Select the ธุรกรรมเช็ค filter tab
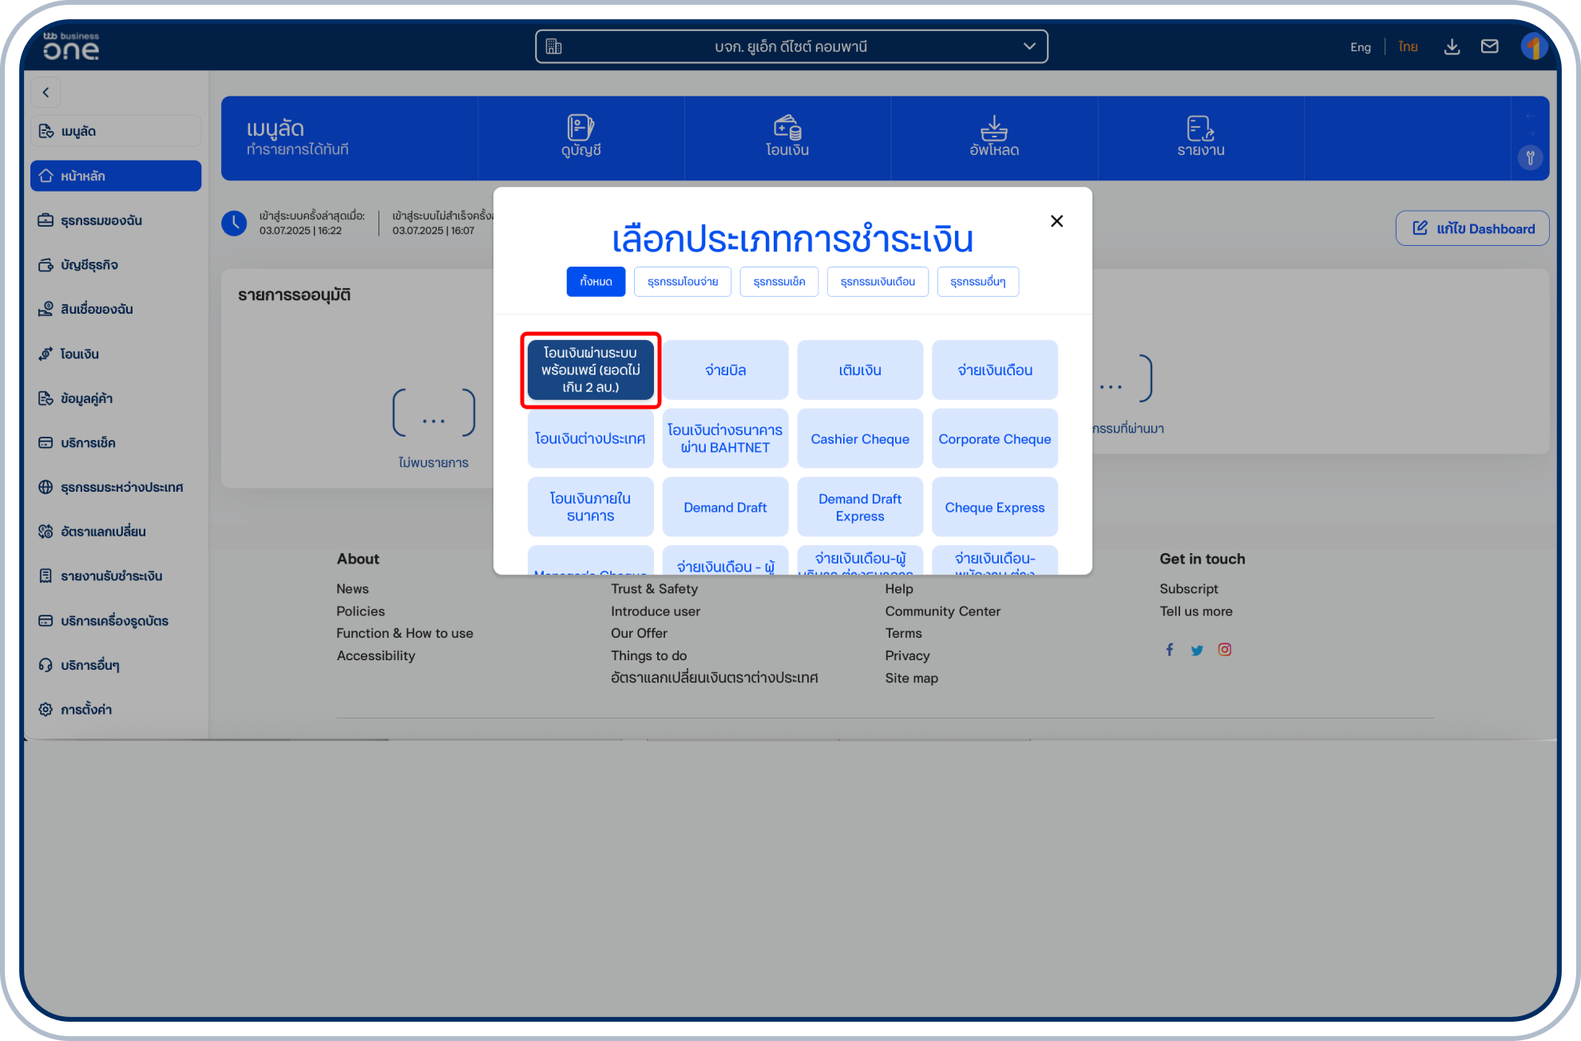This screenshot has width=1581, height=1041. pos(779,282)
